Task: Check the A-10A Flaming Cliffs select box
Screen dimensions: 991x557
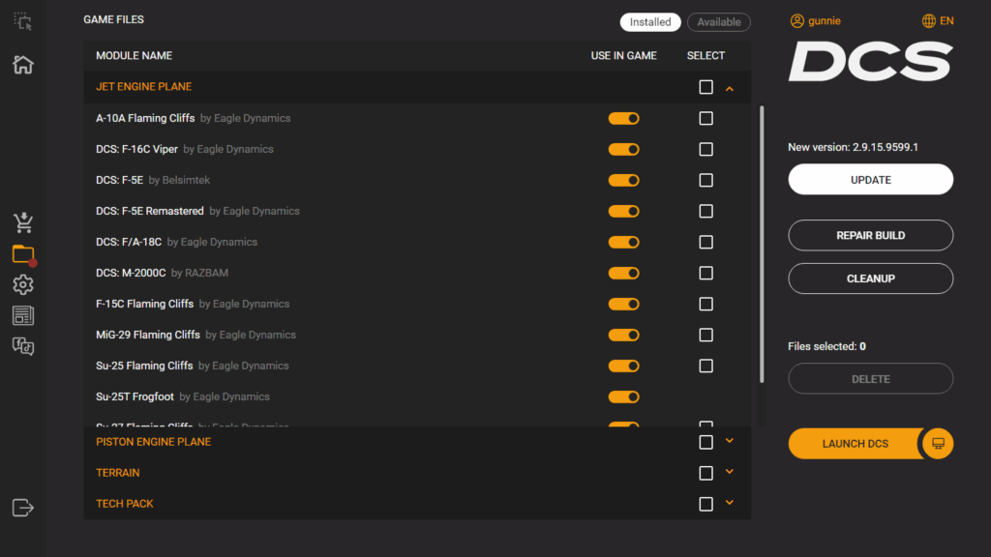Action: 706,118
